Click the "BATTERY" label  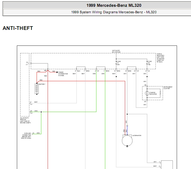click(42, 84)
